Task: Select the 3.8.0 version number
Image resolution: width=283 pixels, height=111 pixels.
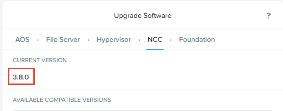Action: [x=21, y=77]
